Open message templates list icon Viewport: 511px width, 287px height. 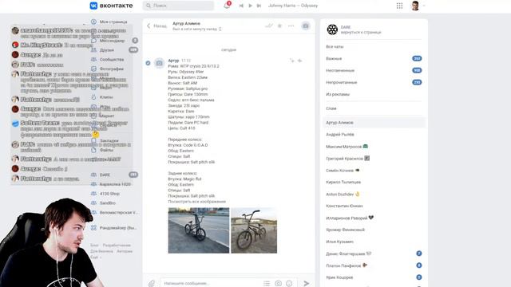267,284
